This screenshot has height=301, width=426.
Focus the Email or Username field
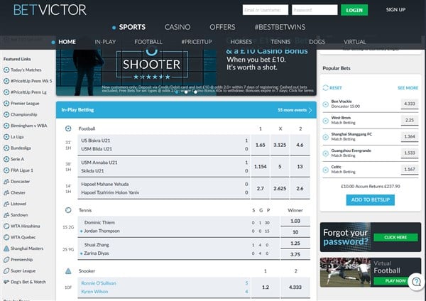point(266,10)
